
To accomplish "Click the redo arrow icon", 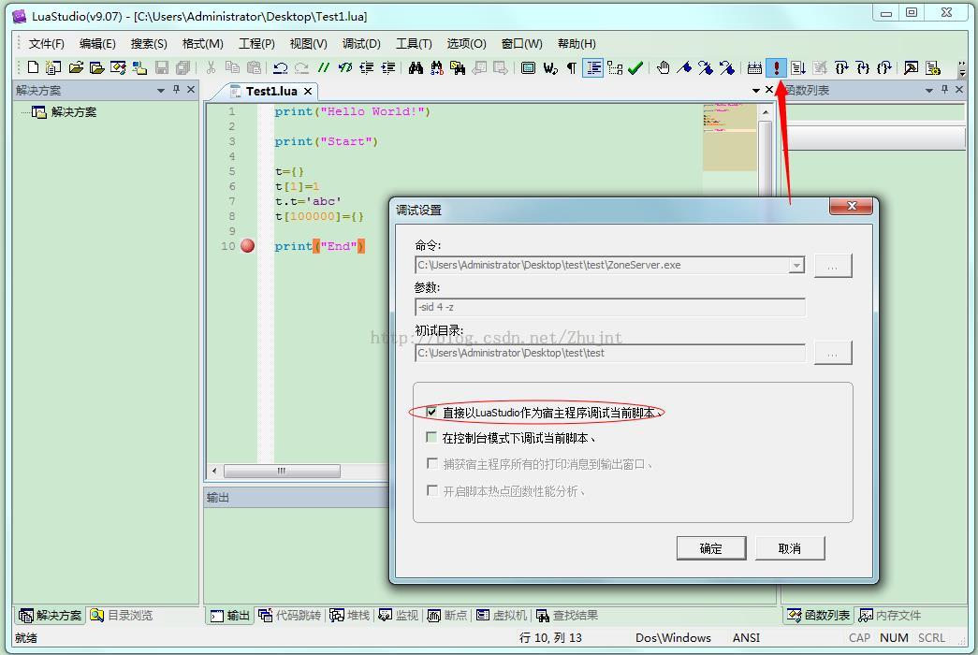I will 302,67.
